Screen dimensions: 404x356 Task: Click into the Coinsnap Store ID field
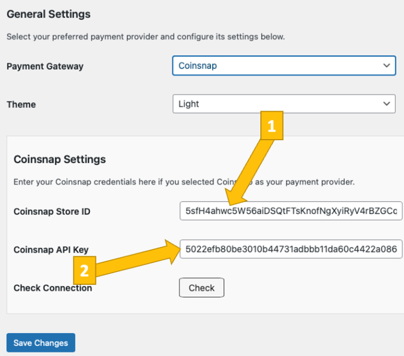[x=291, y=211]
